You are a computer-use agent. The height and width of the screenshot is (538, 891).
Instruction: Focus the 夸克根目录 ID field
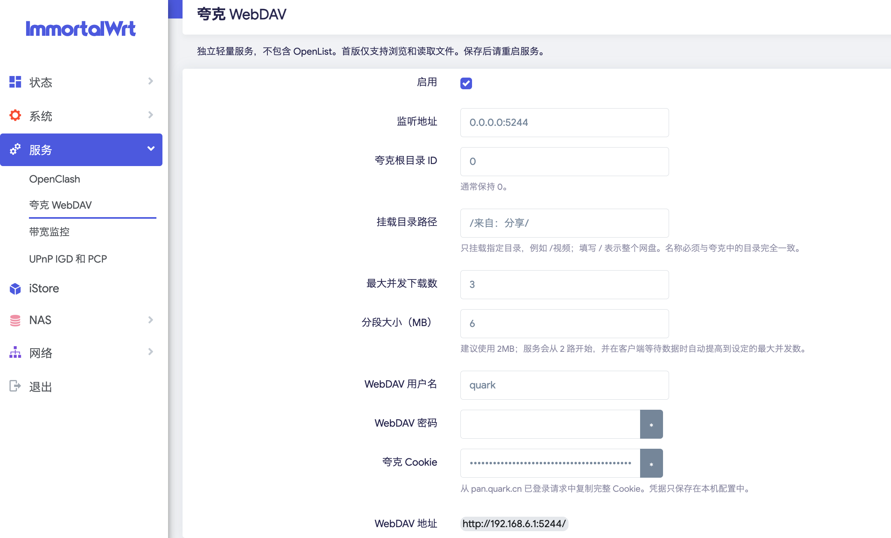coord(565,162)
